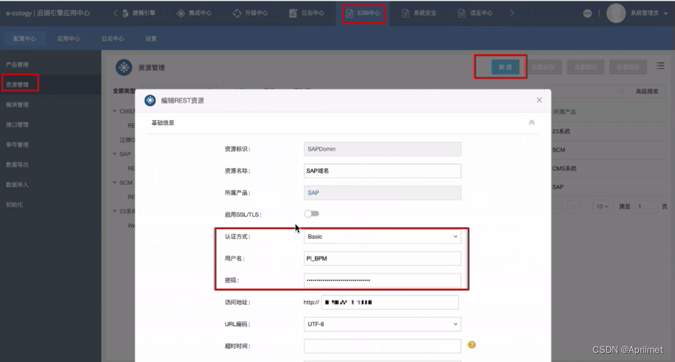
Task: Switch to the 日志中心 sub-tab
Action: 112,39
